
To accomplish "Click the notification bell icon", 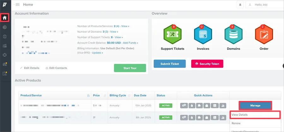I will (241, 5).
